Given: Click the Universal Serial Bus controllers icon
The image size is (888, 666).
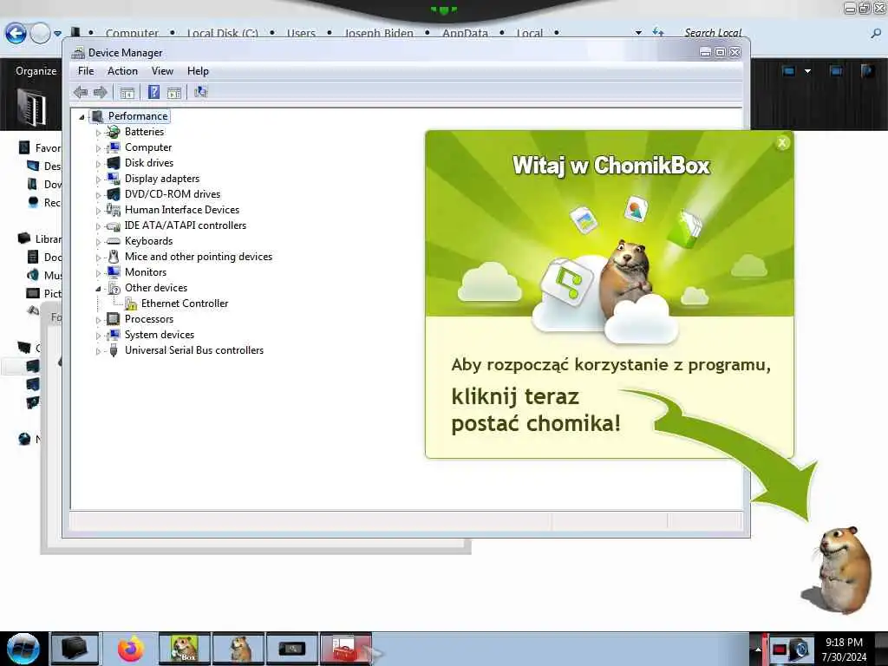Looking at the screenshot, I should 114,350.
